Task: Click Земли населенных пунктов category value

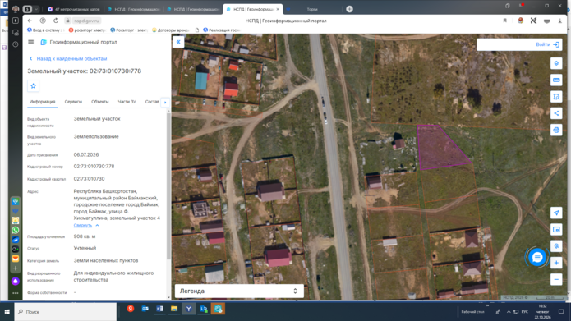Action: click(x=106, y=260)
